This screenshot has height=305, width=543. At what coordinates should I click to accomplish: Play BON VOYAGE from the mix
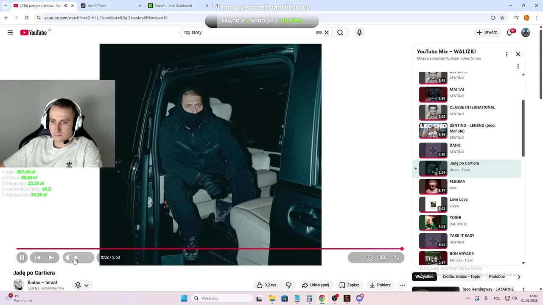[x=467, y=258]
